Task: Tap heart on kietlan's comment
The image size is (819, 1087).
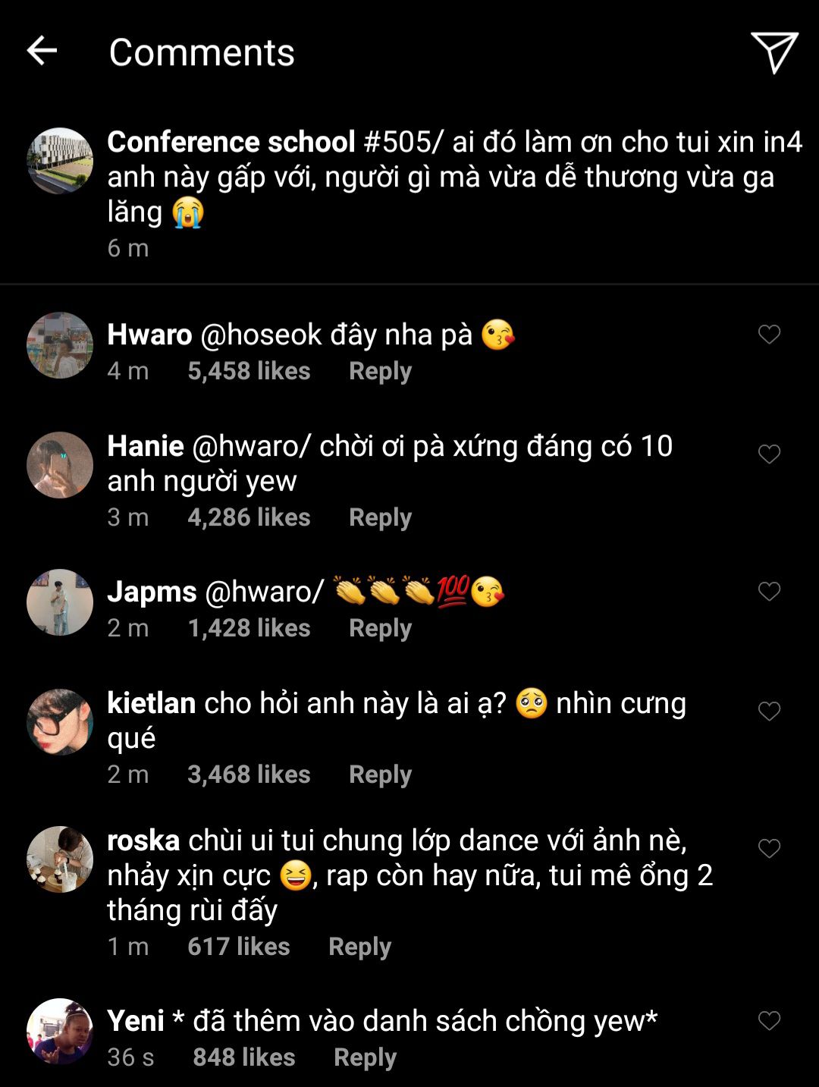Action: [x=769, y=712]
